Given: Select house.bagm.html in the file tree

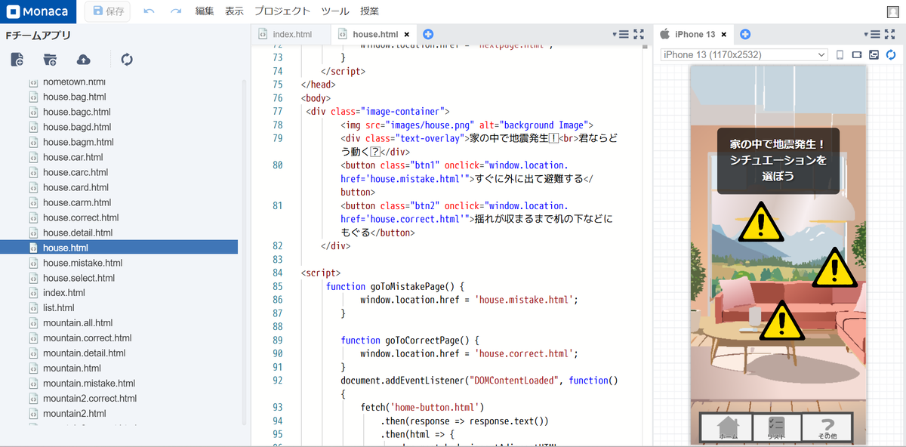Looking at the screenshot, I should 79,142.
